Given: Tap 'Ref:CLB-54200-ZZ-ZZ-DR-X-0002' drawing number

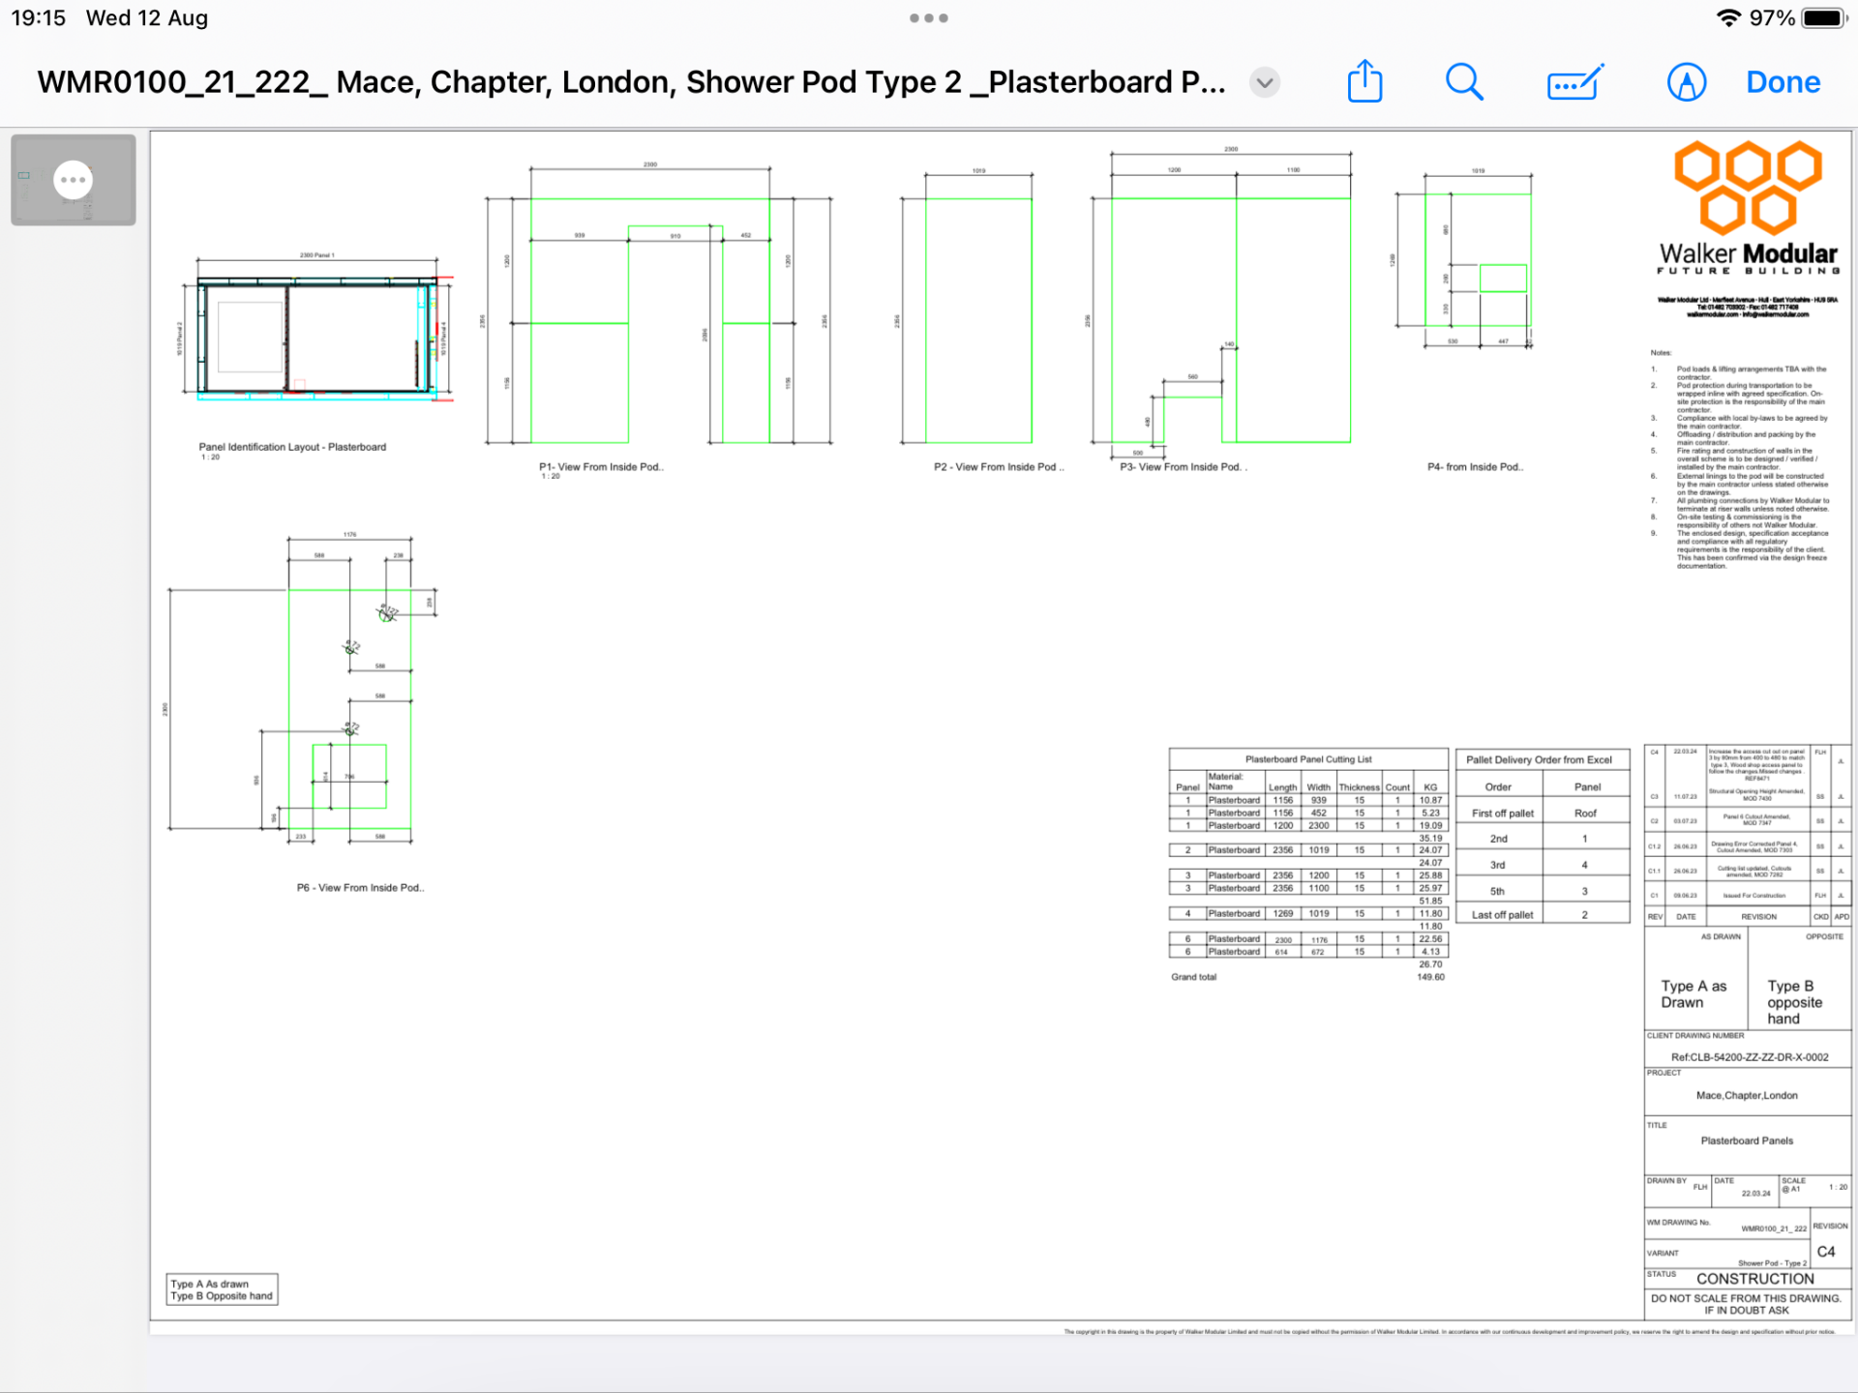Looking at the screenshot, I should [1750, 1057].
